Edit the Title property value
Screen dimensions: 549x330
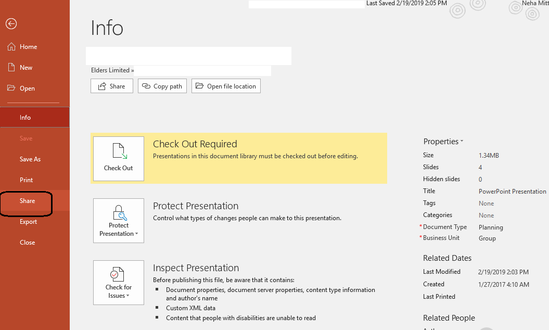coord(512,191)
